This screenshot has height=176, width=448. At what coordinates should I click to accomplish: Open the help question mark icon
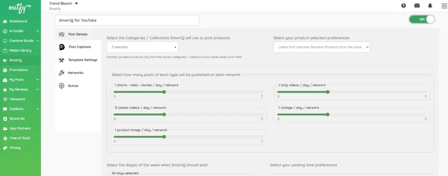pos(403,6)
